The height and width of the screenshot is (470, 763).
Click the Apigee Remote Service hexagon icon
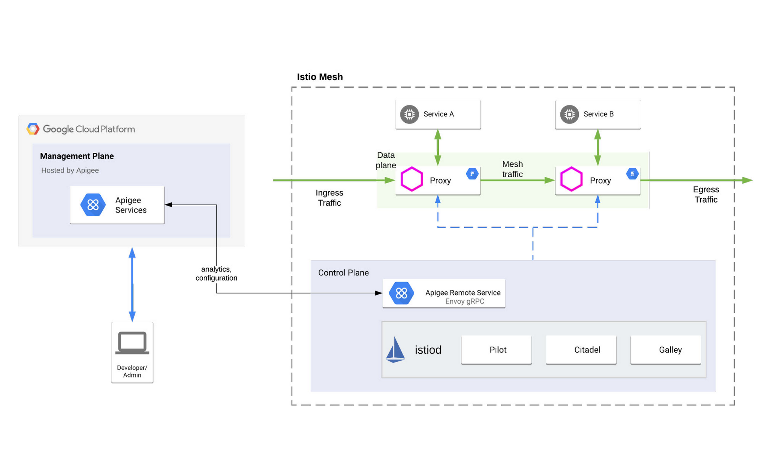pos(401,293)
